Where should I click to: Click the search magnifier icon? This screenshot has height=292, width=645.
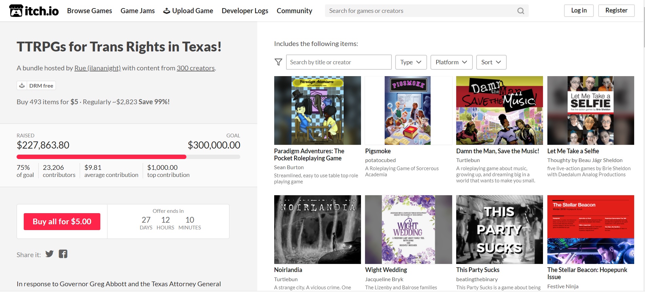point(521,11)
